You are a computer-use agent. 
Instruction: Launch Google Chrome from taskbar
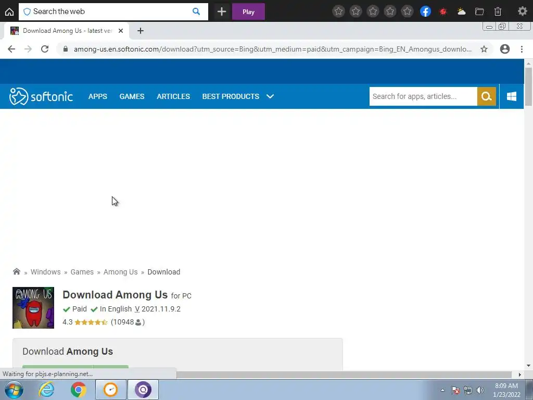[x=78, y=390]
